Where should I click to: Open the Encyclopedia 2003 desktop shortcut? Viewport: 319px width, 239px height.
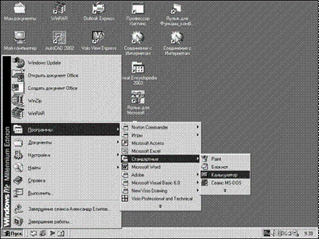click(x=138, y=73)
